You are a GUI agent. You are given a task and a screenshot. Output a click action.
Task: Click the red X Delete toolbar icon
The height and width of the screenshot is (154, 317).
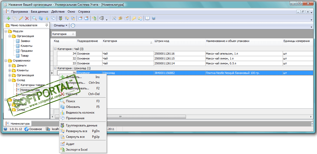click(27, 18)
